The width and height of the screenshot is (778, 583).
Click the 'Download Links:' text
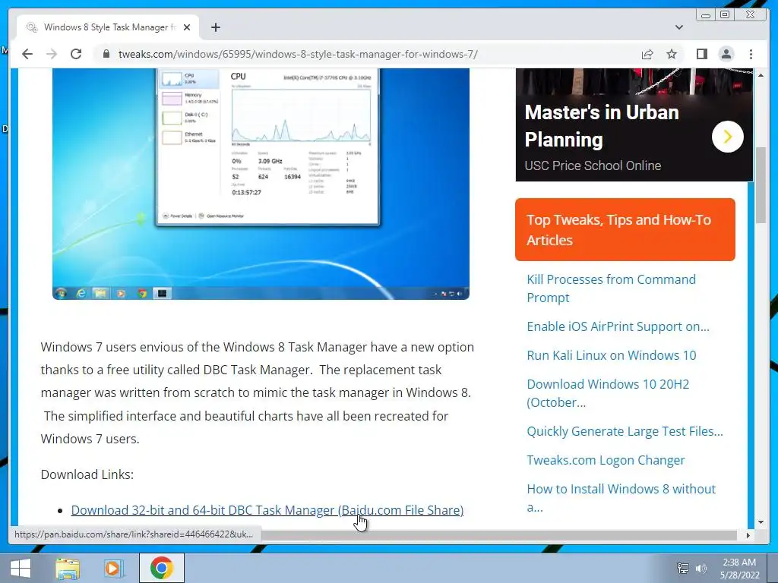coord(87,474)
